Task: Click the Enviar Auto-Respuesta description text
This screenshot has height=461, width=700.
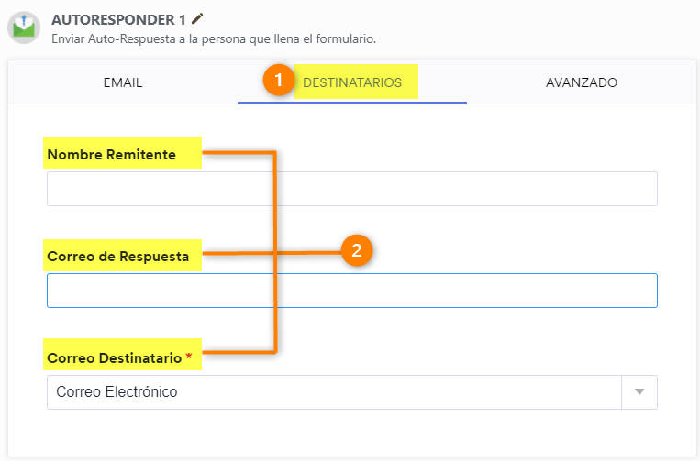Action: 214,39
